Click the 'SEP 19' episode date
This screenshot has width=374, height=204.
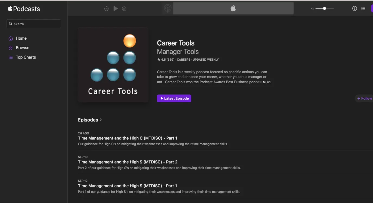point(83,157)
